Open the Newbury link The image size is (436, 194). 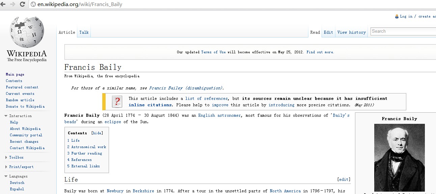[x=115, y=191]
